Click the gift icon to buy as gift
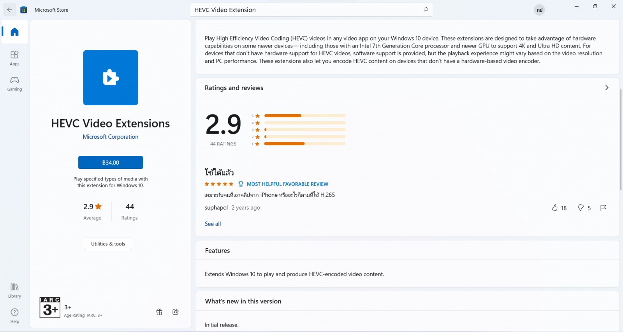Image resolution: width=623 pixels, height=332 pixels. [159, 312]
